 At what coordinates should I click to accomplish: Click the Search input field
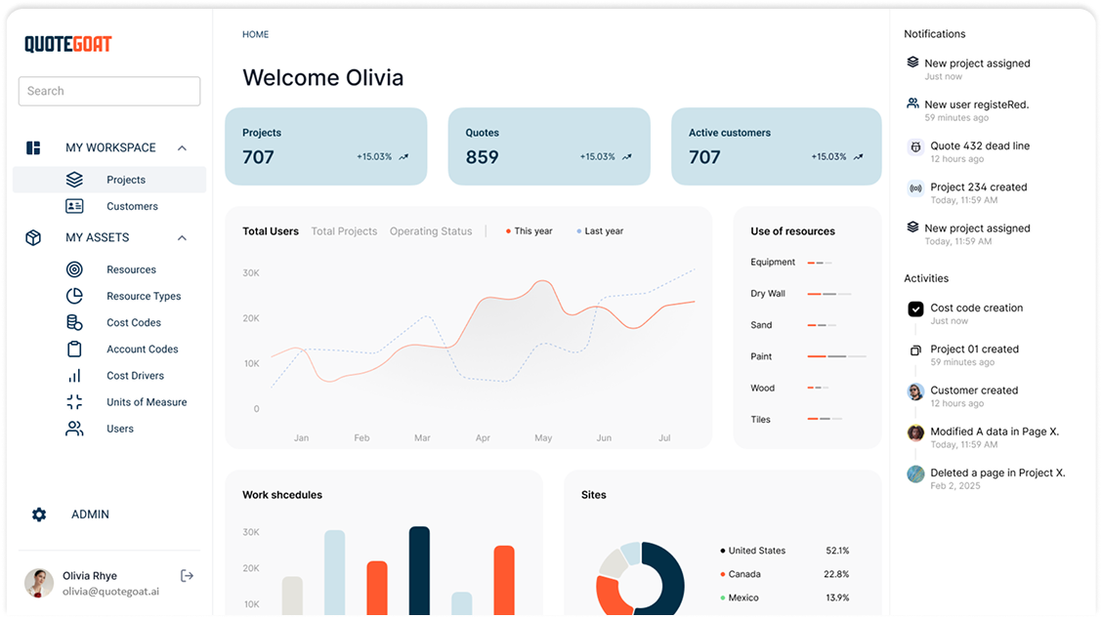click(109, 91)
